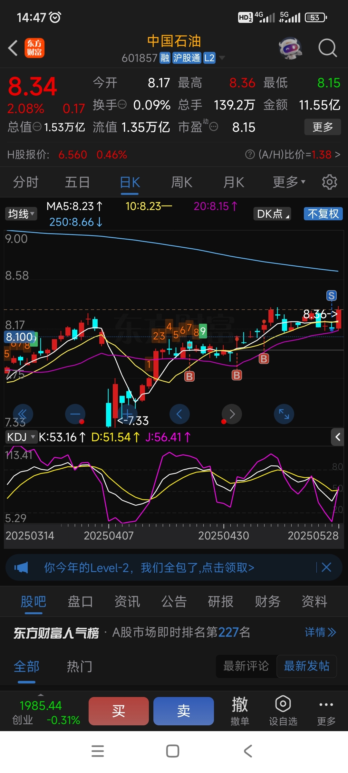
Task: Tap the H股报价 6.560 value
Action: coord(73,155)
